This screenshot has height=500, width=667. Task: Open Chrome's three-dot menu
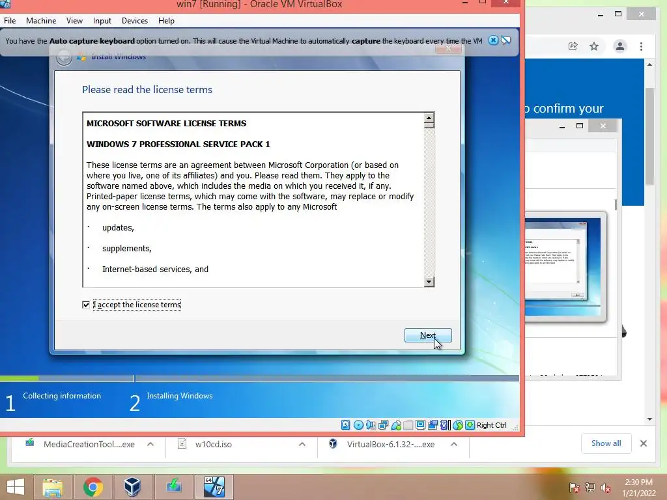click(x=641, y=46)
